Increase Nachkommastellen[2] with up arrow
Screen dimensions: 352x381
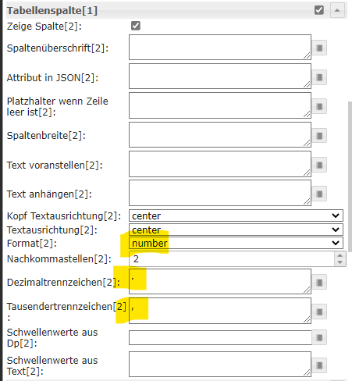340,255
